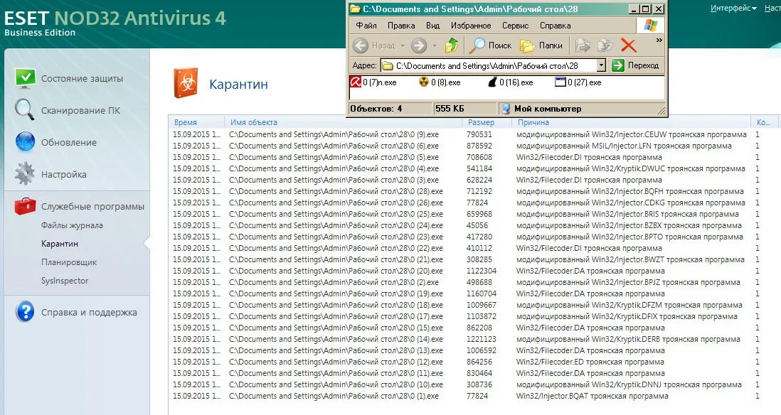The width and height of the screenshot is (781, 415).
Task: Click the Windows flag logo in Explorer
Action: pyautogui.click(x=650, y=26)
